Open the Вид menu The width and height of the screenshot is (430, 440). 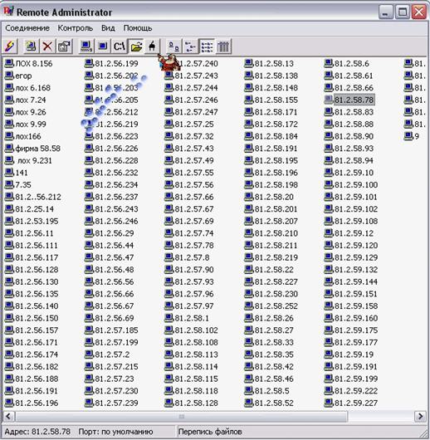pyautogui.click(x=108, y=28)
